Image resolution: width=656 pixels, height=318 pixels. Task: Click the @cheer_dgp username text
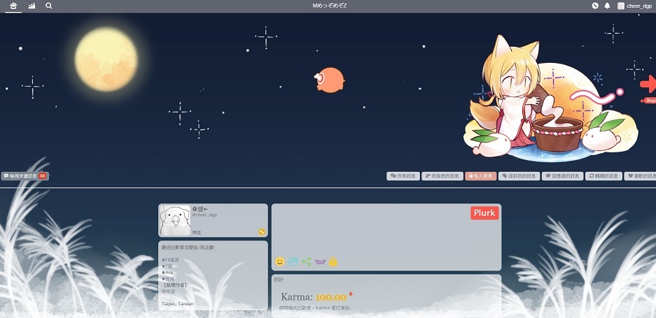(x=204, y=215)
